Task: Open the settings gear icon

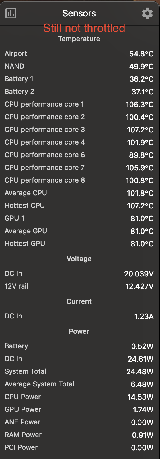Action: pos(147,13)
